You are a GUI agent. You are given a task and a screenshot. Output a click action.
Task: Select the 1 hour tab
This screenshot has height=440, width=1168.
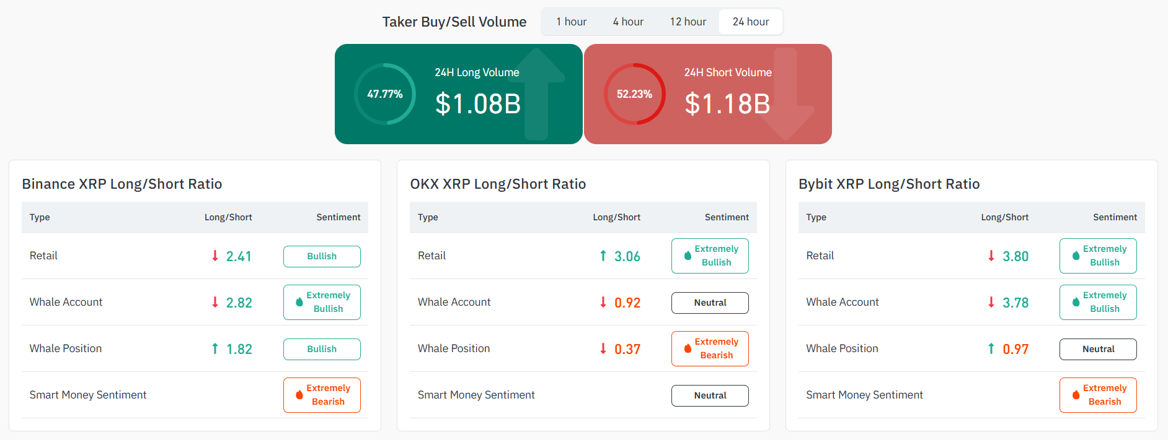(571, 22)
